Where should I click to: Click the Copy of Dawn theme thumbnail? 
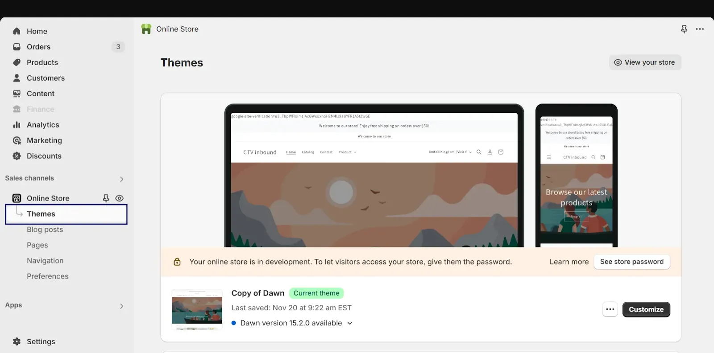(197, 309)
